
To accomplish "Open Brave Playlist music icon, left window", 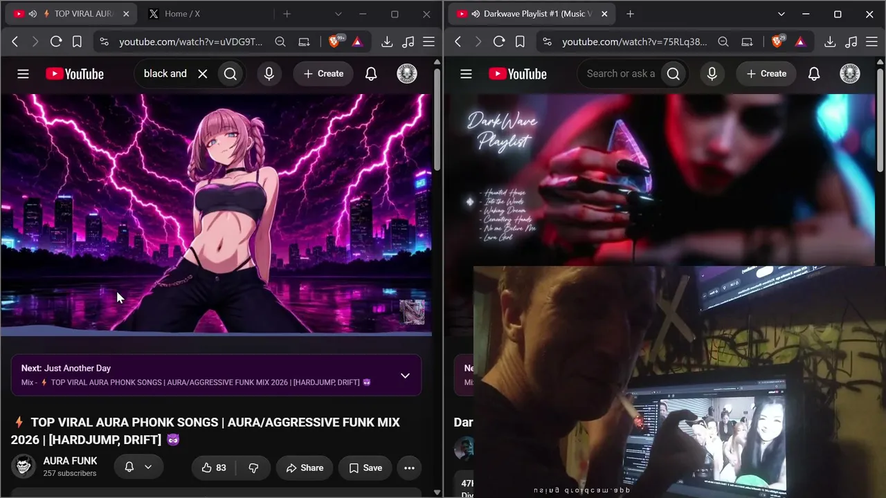I will 408,41.
